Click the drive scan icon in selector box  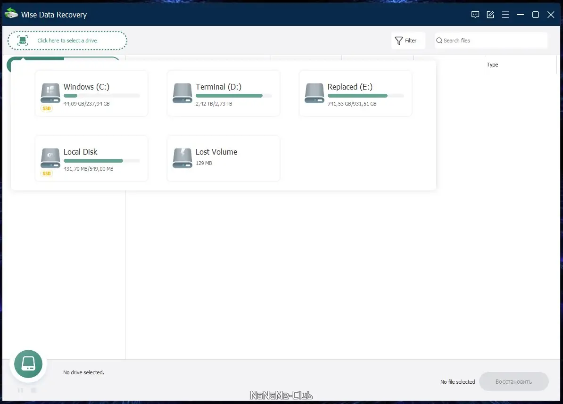(x=23, y=41)
